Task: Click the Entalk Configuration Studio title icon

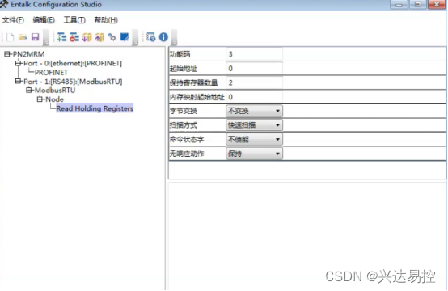Action: point(4,4)
